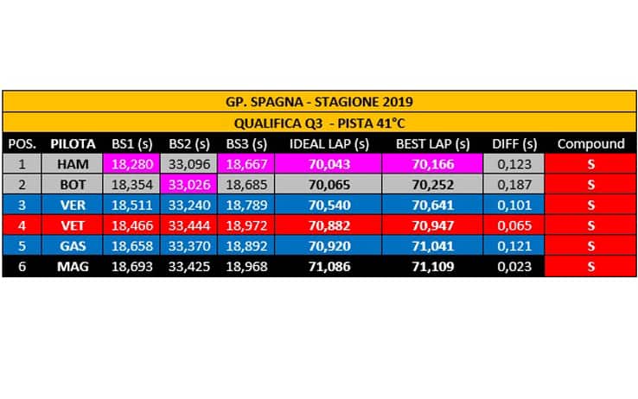Select the MAG driver name cell
Viewport: 638px width, 399px height.
(x=73, y=268)
